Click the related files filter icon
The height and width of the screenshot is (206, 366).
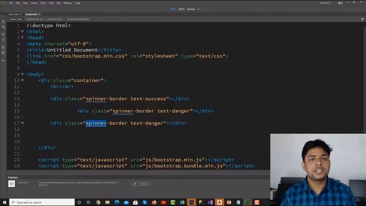pyautogui.click(x=362, y=19)
